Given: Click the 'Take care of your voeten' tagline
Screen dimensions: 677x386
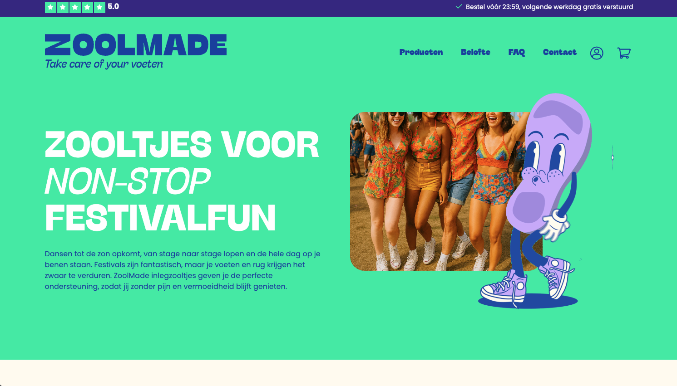Looking at the screenshot, I should 104,64.
